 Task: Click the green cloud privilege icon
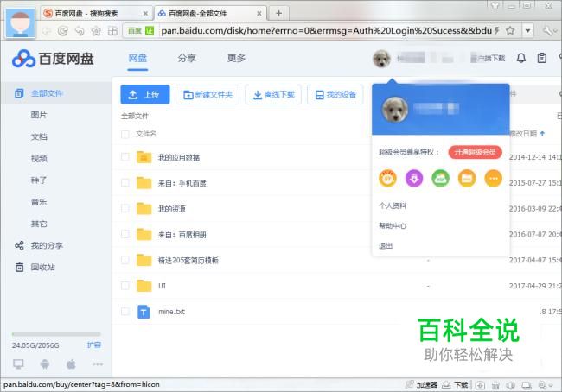[440, 178]
